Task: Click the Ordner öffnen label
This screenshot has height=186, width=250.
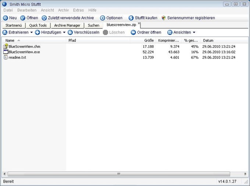Action: (x=149, y=32)
